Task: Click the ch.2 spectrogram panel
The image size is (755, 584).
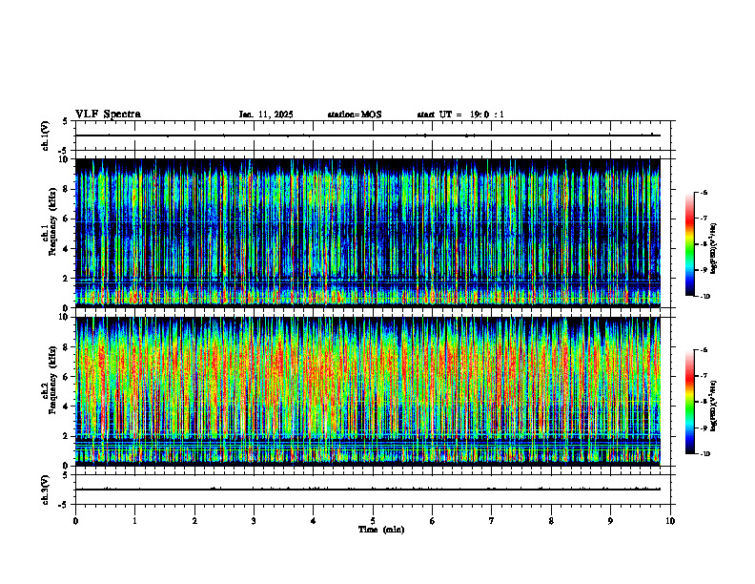Action: 368,391
